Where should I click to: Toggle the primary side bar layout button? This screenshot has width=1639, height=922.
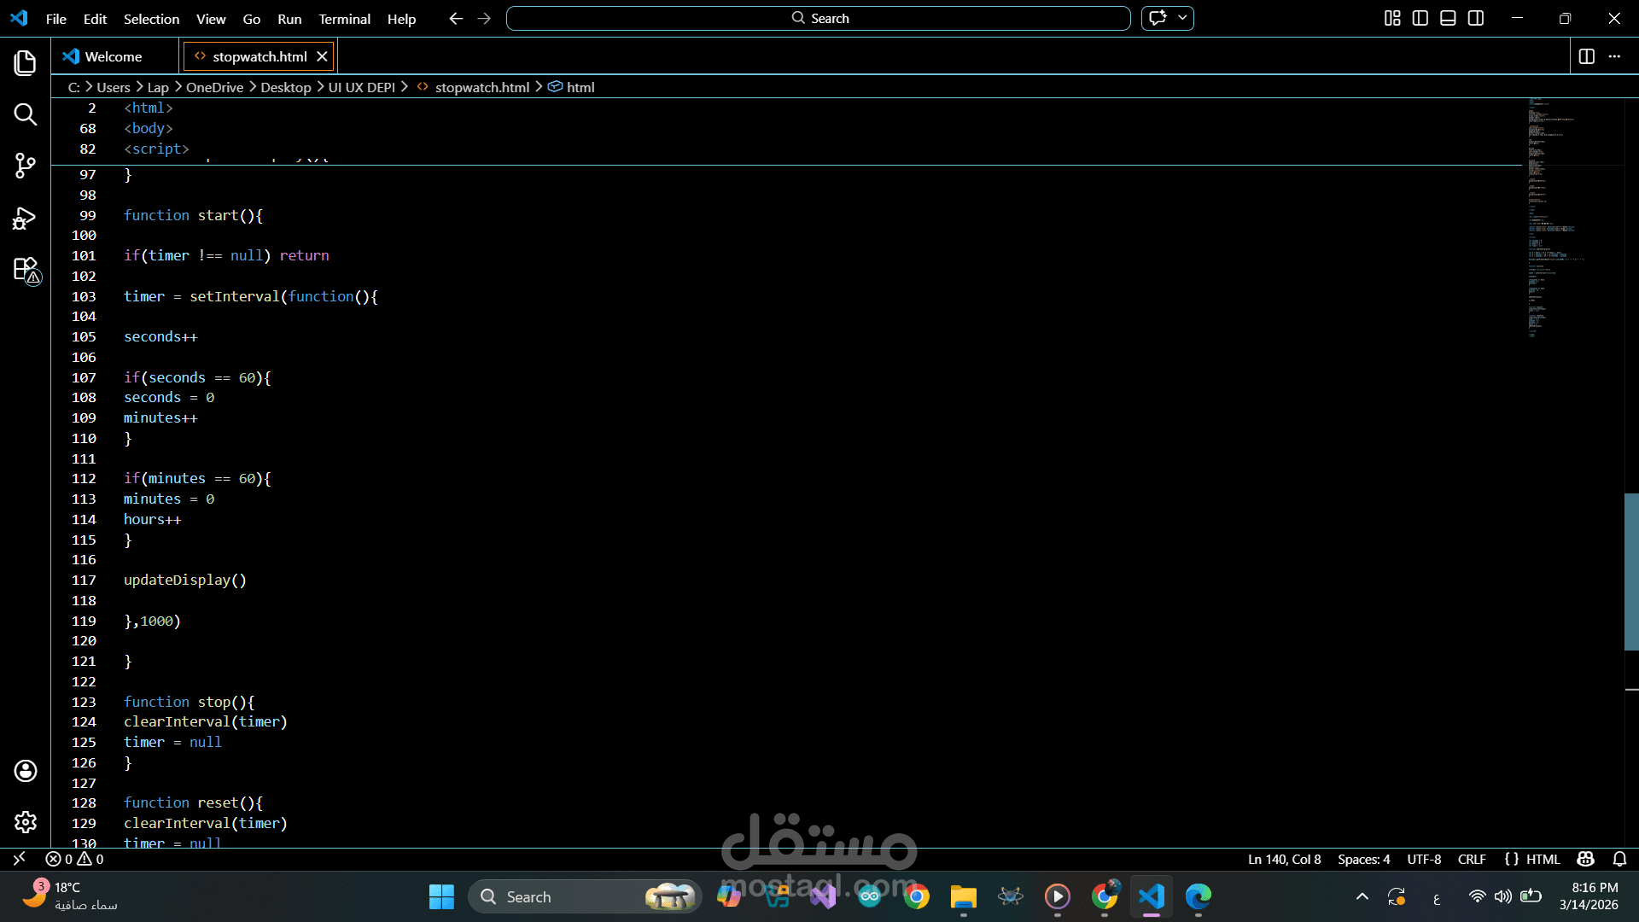(x=1420, y=18)
